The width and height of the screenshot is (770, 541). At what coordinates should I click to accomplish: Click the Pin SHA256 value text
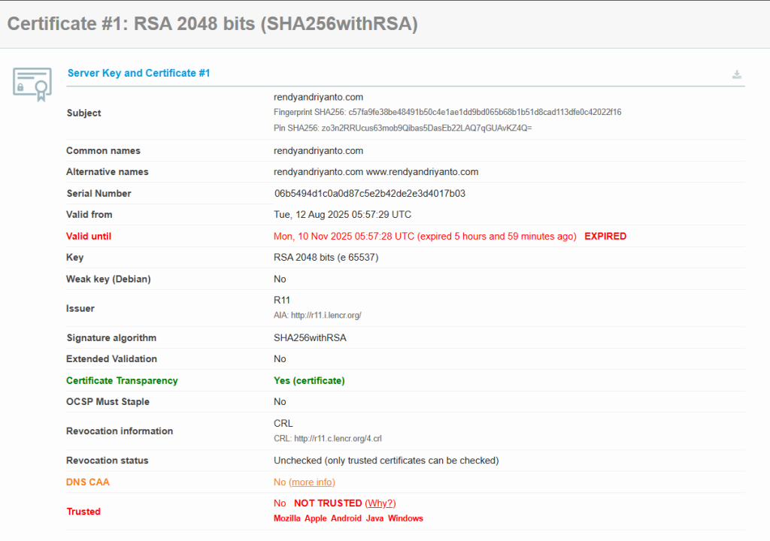coord(426,128)
